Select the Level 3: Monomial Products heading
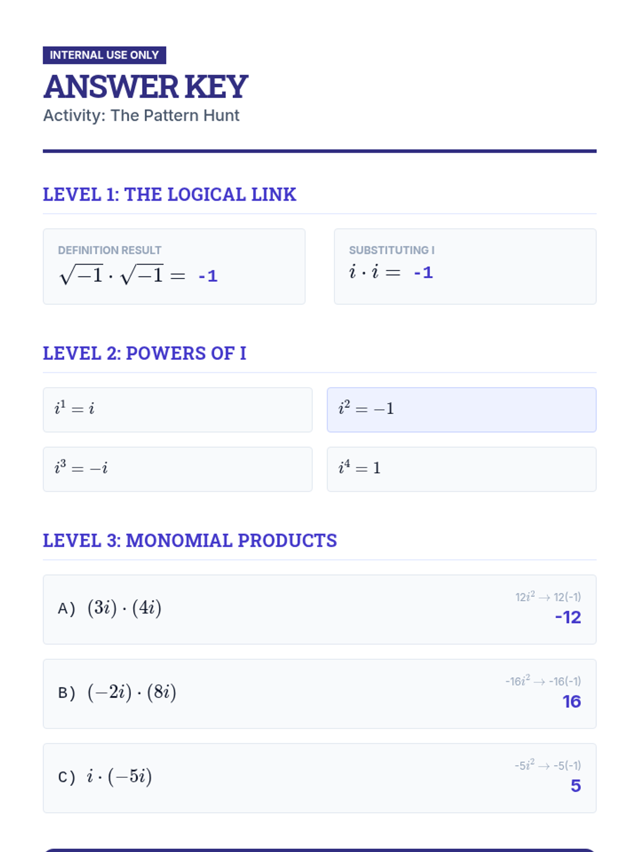 pos(190,541)
